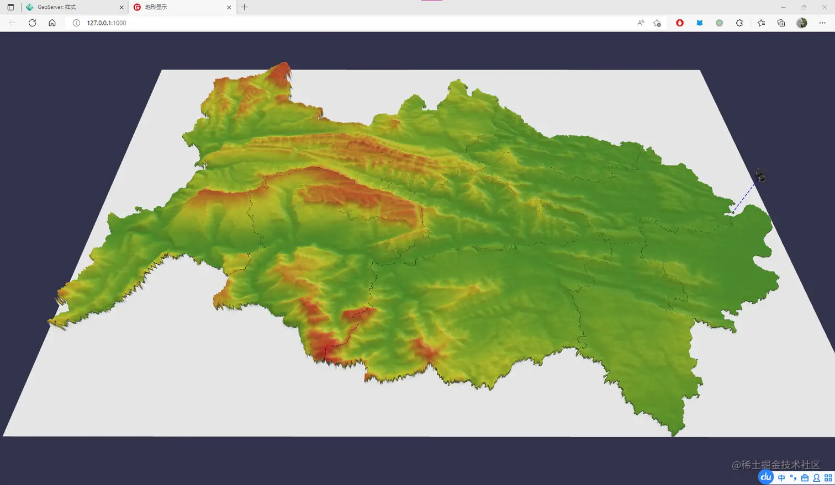Close the 地形显示 tab
Viewport: 835px width, 485px height.
click(x=229, y=7)
